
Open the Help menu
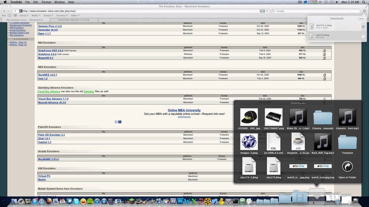71,2
